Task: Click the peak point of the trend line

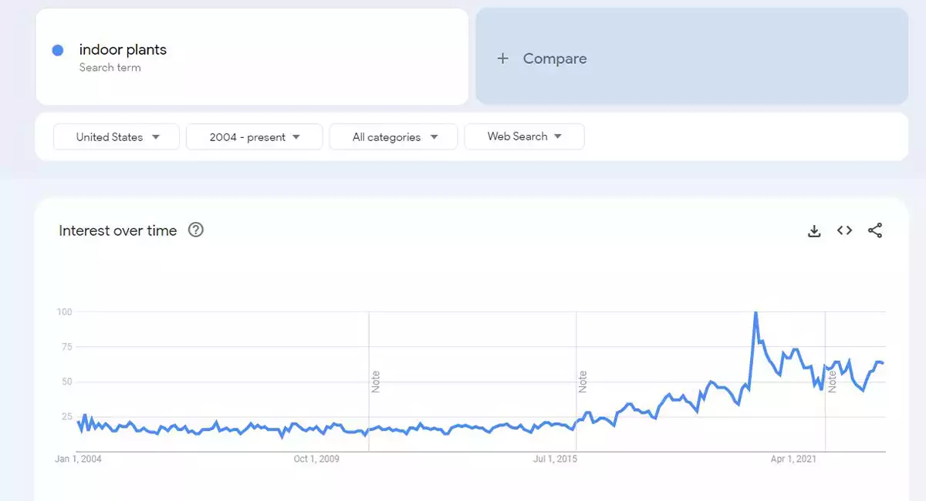Action: (x=755, y=313)
